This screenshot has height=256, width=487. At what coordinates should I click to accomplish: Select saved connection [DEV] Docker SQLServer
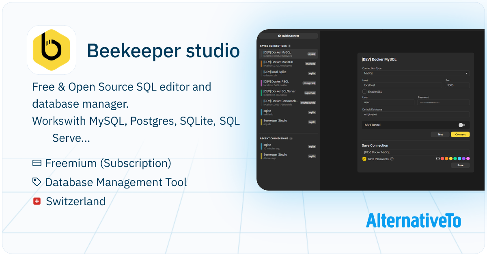289,93
